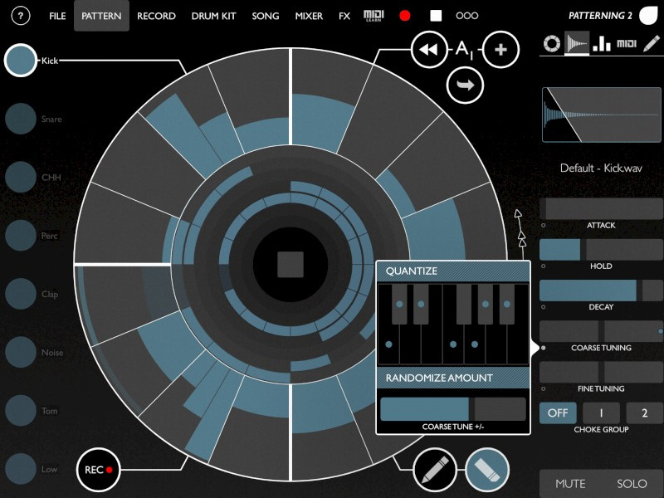Adjust the DECAY slider
This screenshot has width=664, height=498.
tap(601, 290)
